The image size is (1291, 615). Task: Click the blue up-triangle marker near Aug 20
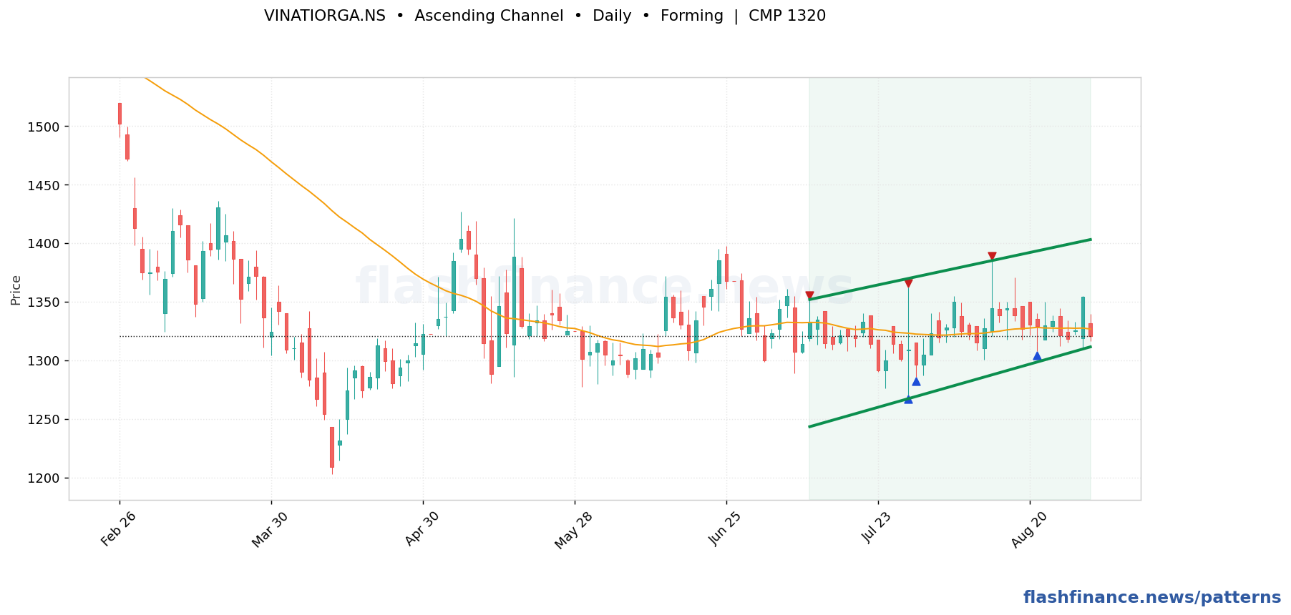tap(1037, 355)
